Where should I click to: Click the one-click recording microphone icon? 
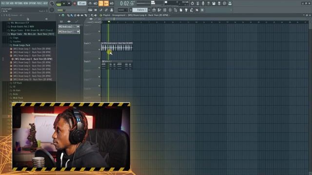point(203,3)
